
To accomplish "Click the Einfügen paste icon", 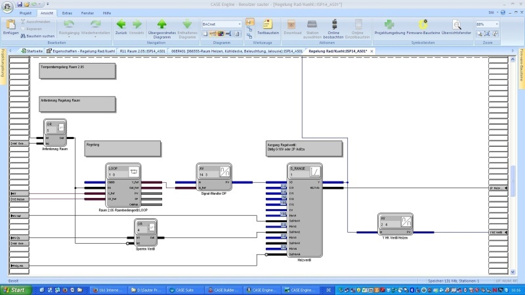I will (10, 24).
